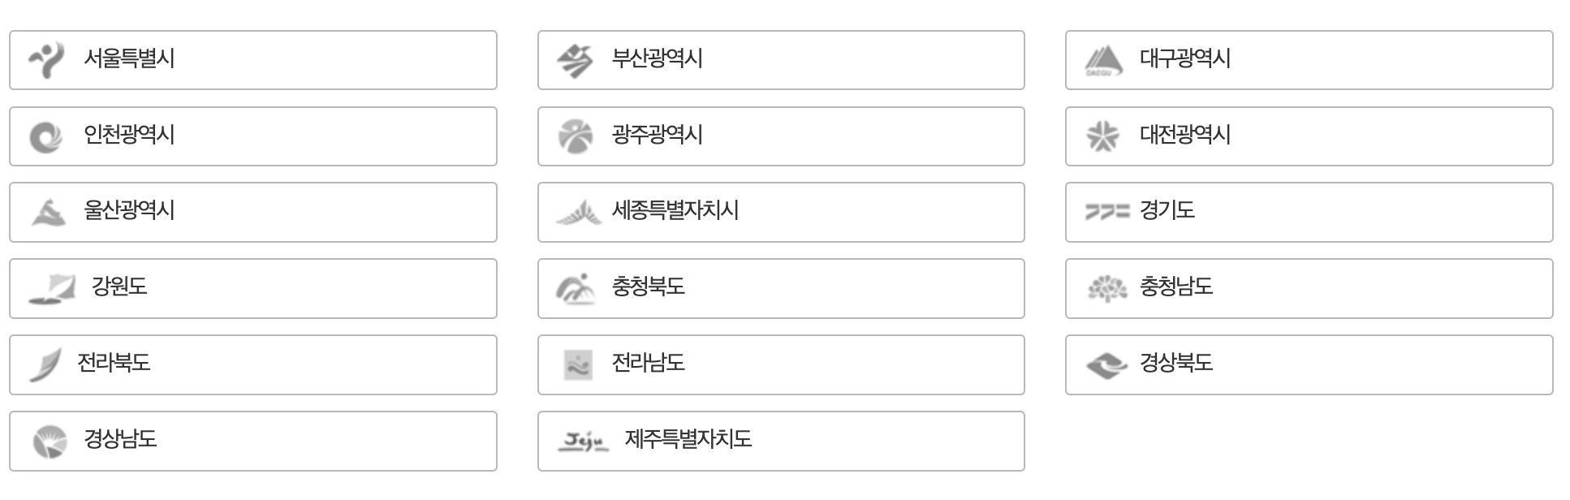Select the 경상남도 region button

(252, 440)
